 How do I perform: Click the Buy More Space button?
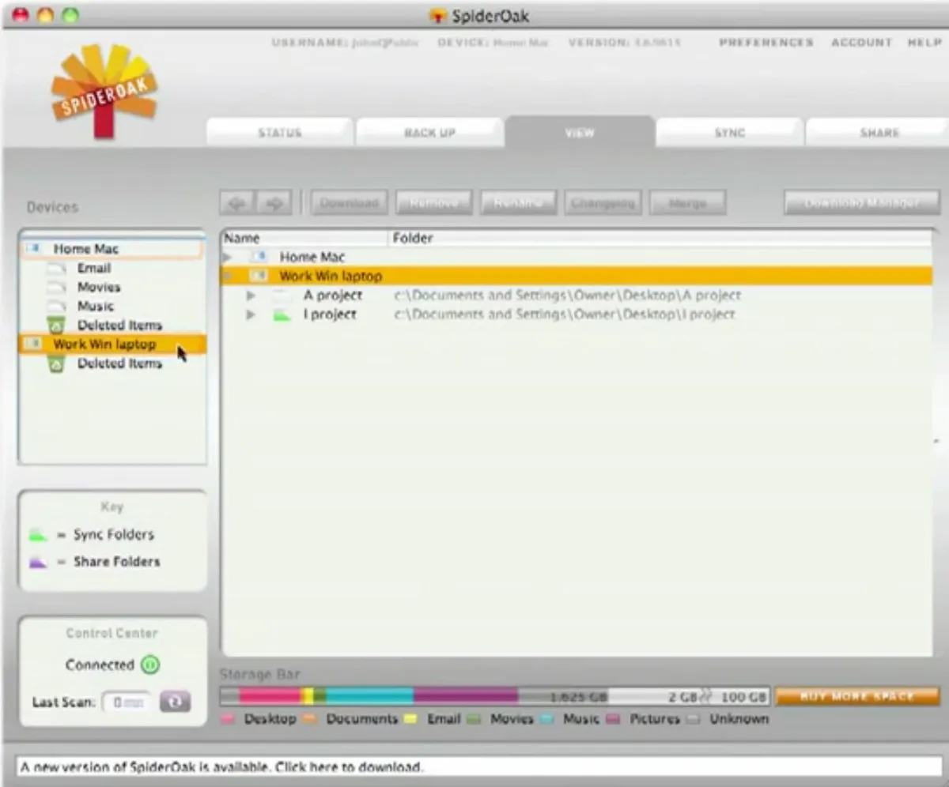tap(857, 696)
